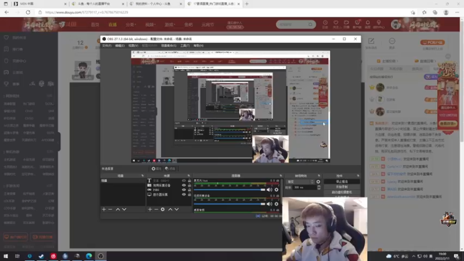
Task: Move the scene down in list
Action: click(x=124, y=209)
